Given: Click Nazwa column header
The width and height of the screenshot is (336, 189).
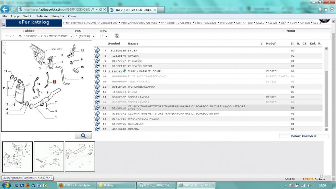Looking at the screenshot, I should pos(133,43).
